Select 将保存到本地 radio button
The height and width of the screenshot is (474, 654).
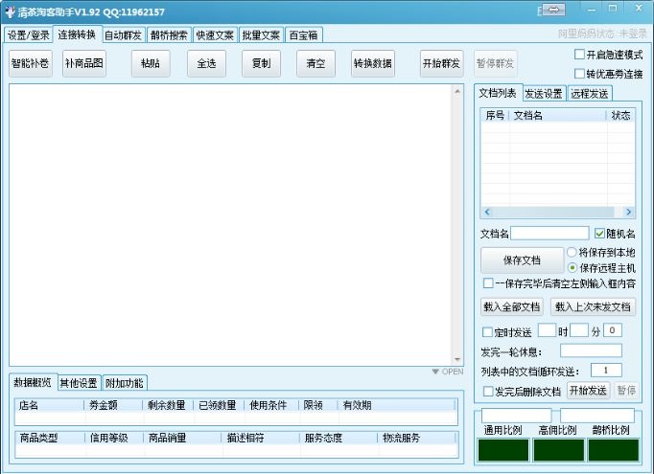[572, 252]
